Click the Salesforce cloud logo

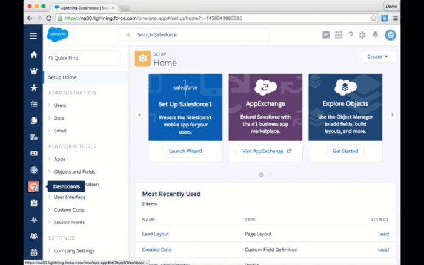pyautogui.click(x=58, y=34)
